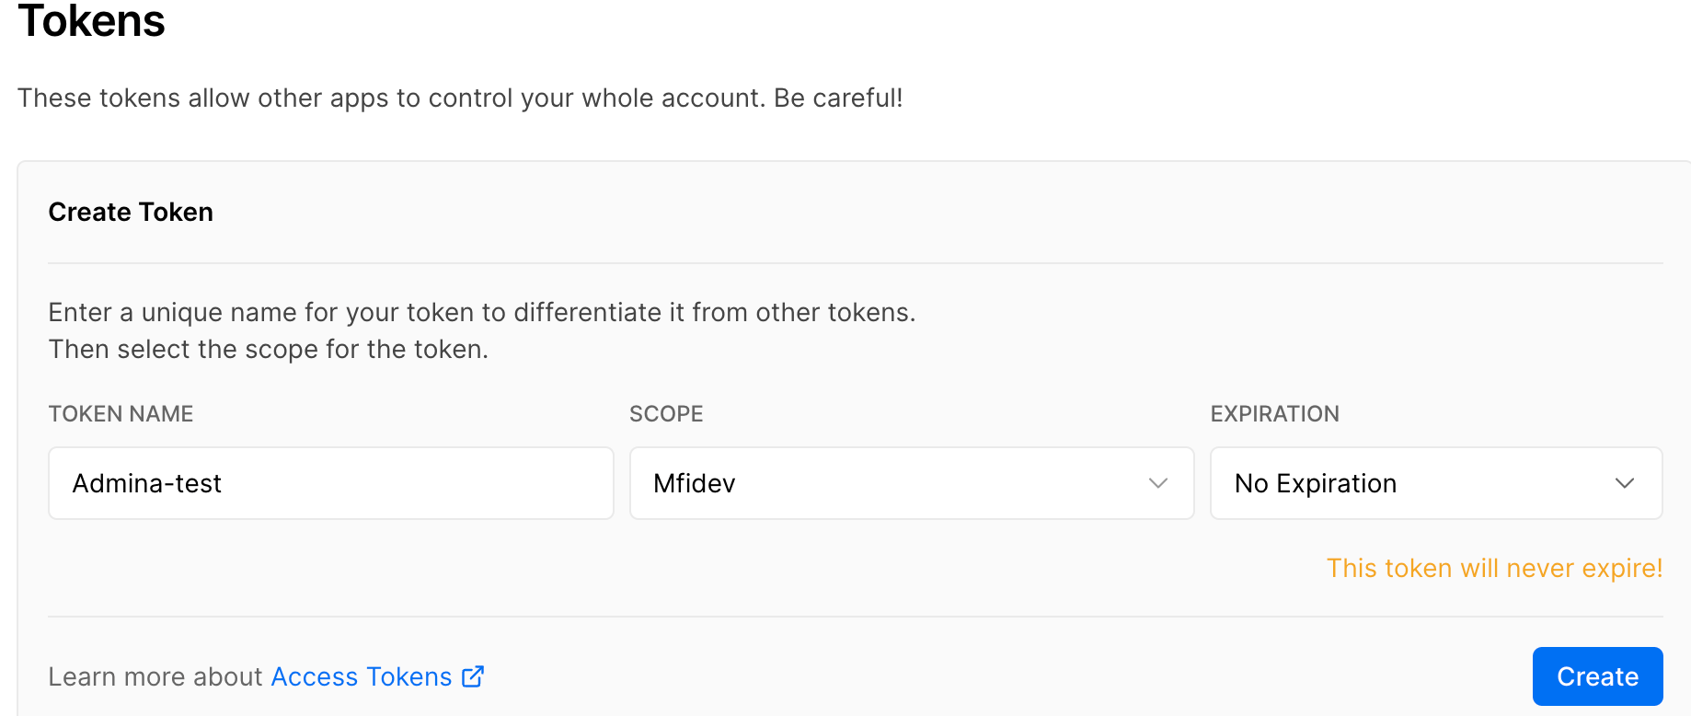Click the TOKEN NAME label
1691x716 pixels.
[x=121, y=414]
